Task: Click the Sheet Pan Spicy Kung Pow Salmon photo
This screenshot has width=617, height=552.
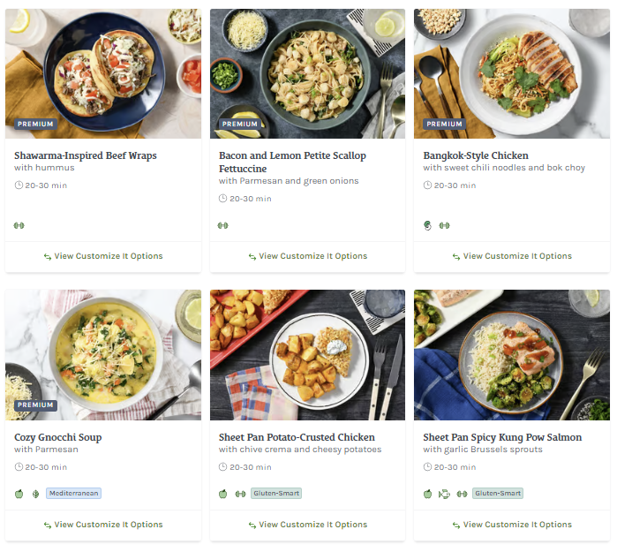Action: [x=512, y=355]
